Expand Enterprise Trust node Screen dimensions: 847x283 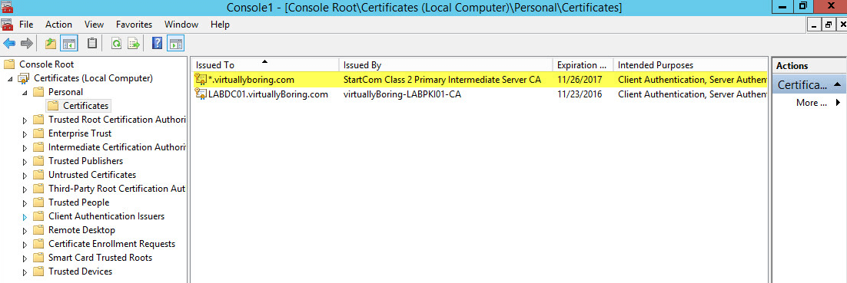click(x=25, y=134)
